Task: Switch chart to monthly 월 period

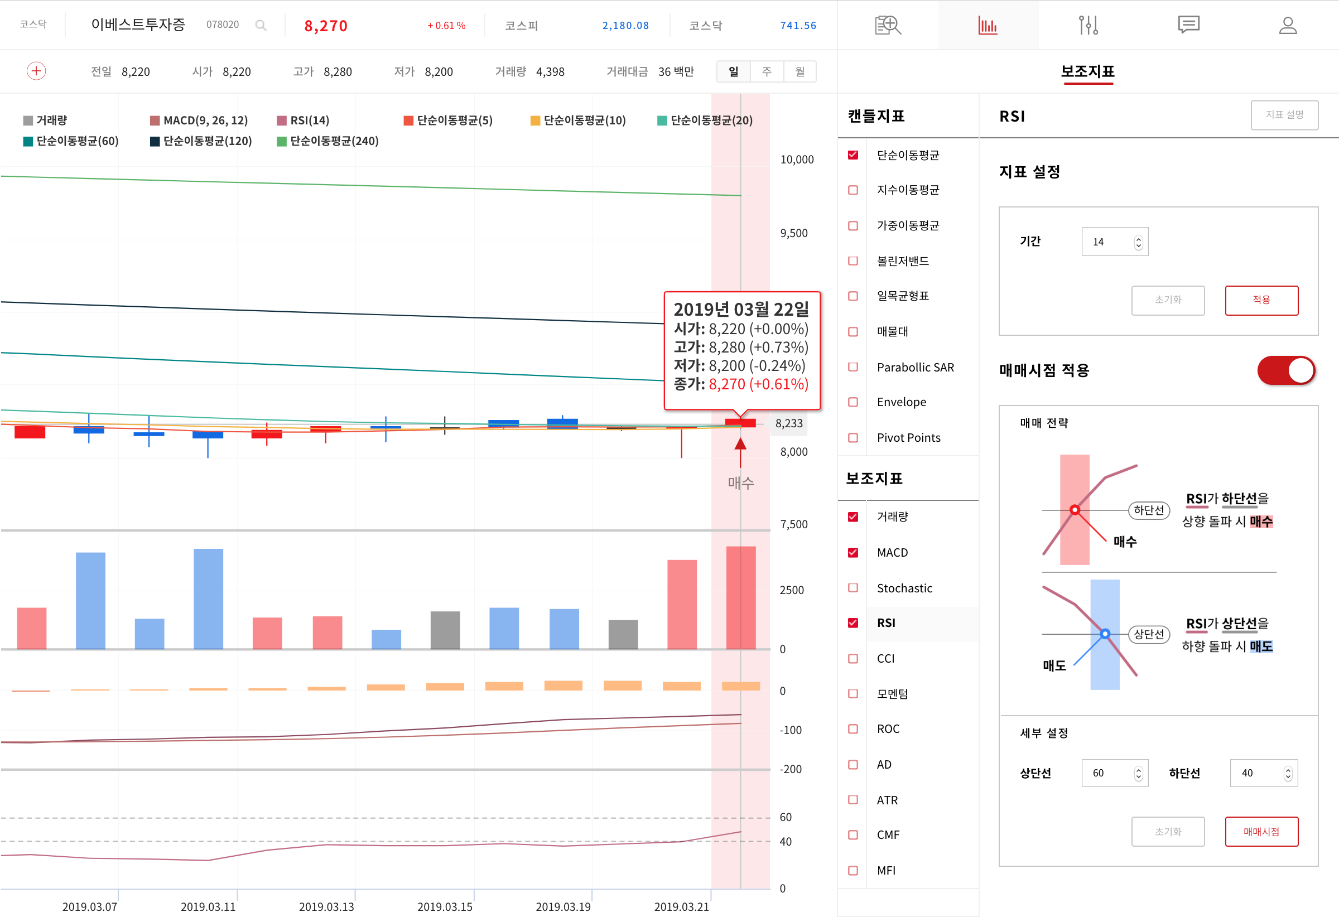Action: (799, 71)
